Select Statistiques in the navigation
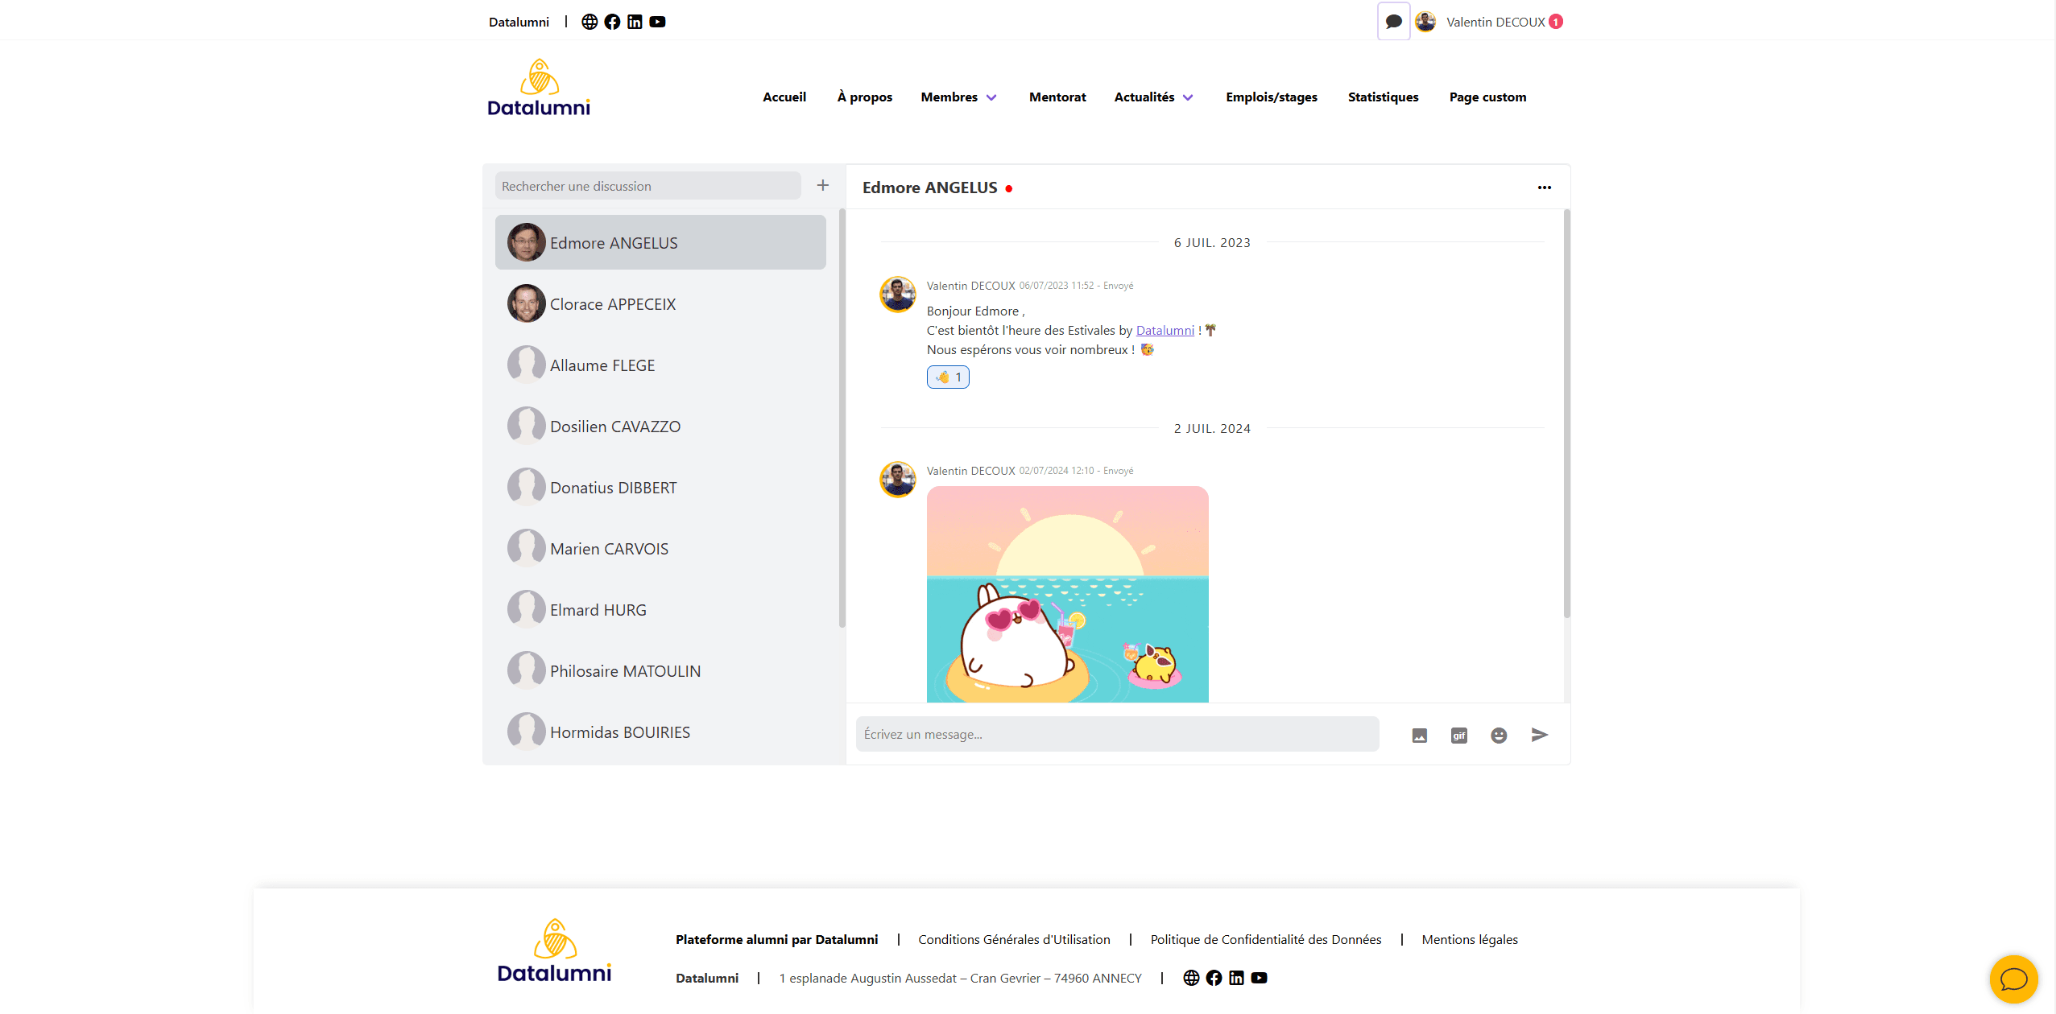The width and height of the screenshot is (2056, 1014). pyautogui.click(x=1383, y=97)
